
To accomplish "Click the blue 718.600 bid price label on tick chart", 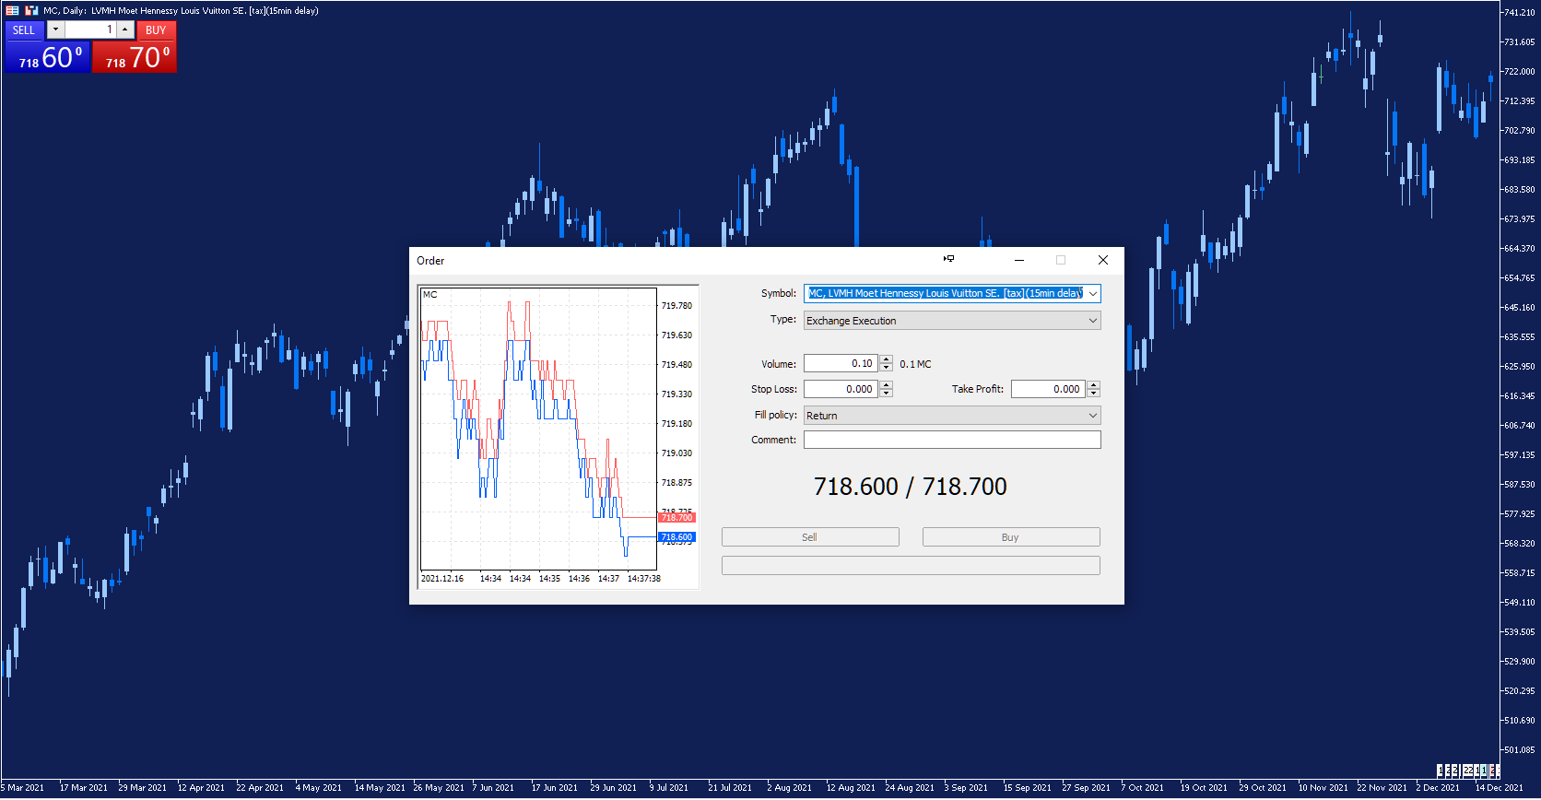I will coord(676,537).
